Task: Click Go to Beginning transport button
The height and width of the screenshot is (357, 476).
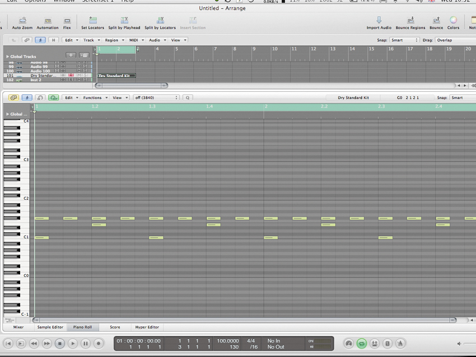Action: tap(8, 344)
